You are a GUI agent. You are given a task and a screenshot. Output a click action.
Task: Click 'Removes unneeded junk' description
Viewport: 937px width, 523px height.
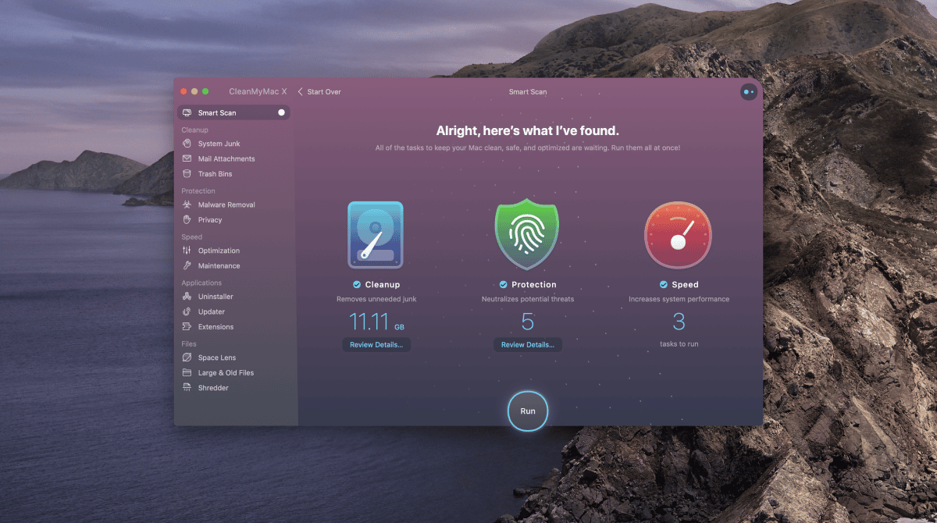[376, 299]
